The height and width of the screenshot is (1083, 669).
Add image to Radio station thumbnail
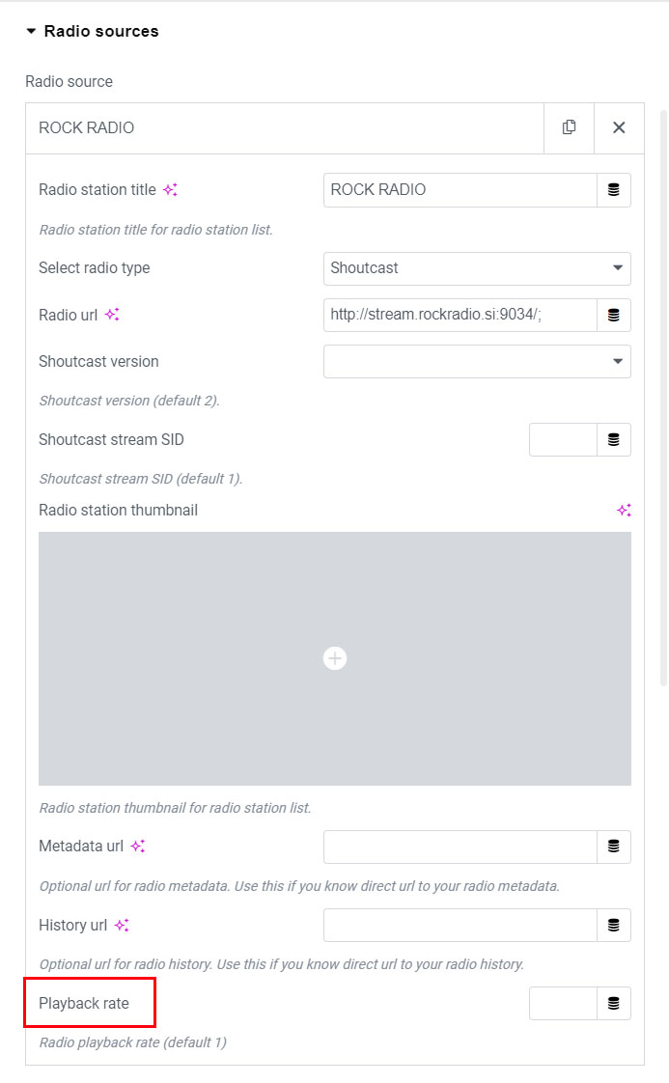[x=335, y=658]
